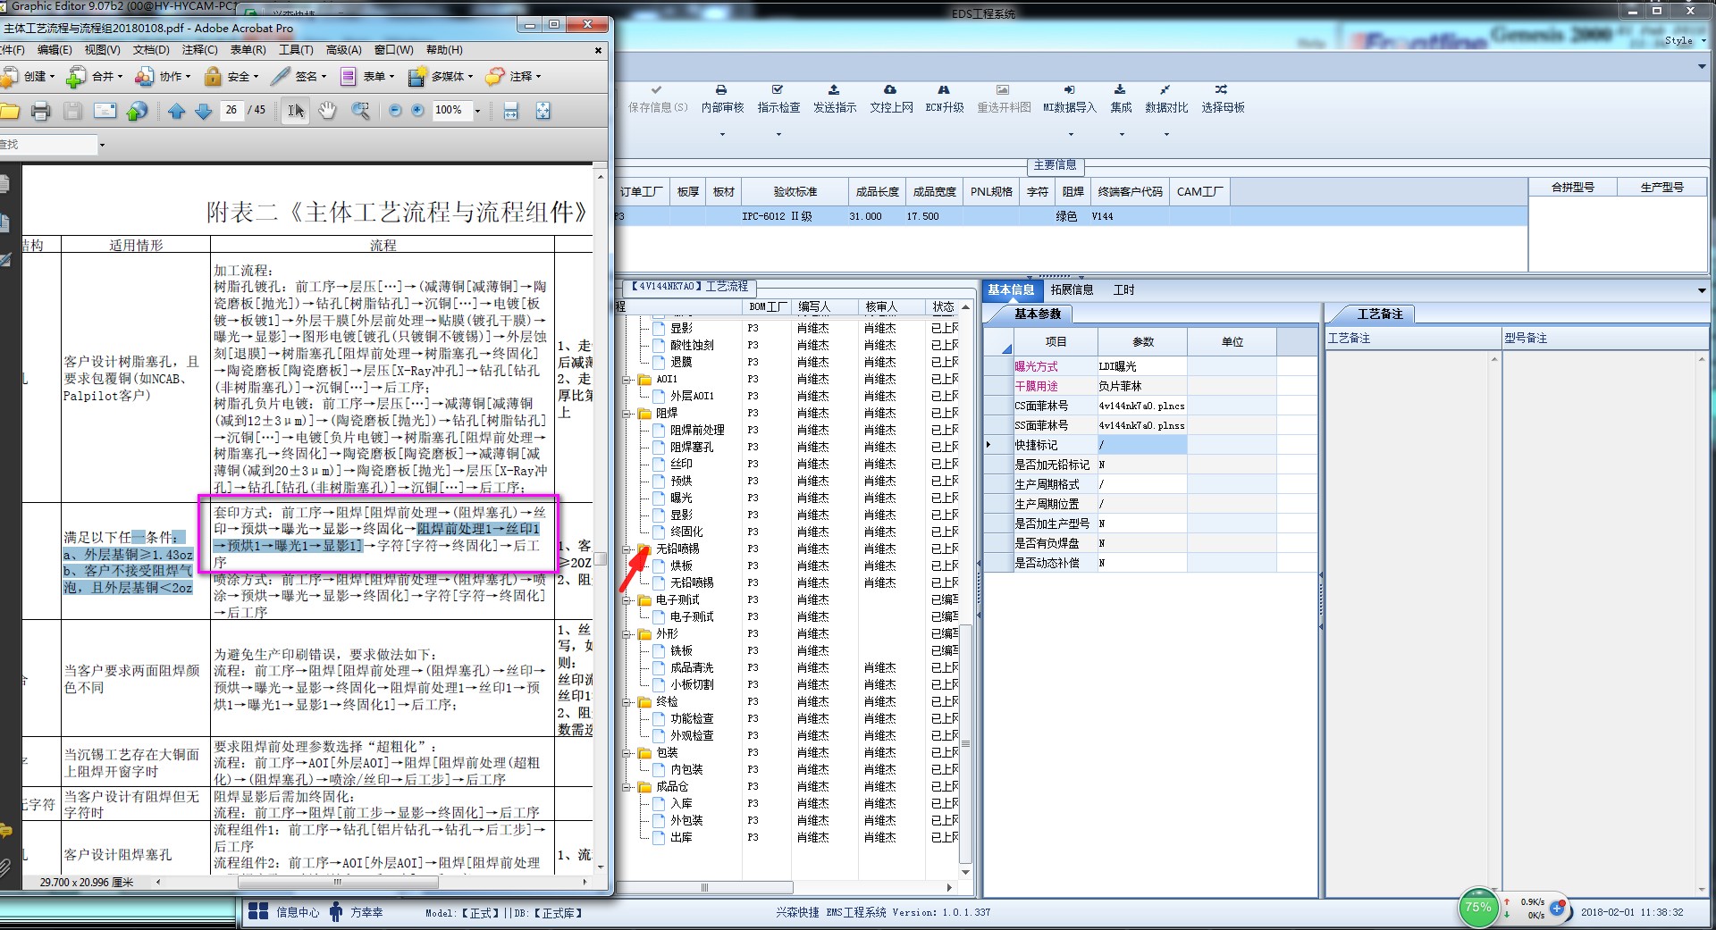Open Acrobat 视图(V) menu
Viewport: 1716px width, 930px height.
point(102,50)
